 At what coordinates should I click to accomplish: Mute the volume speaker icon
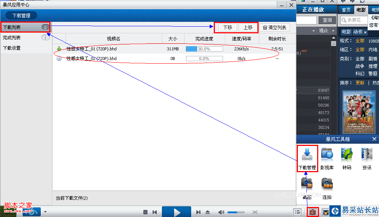pos(221,212)
